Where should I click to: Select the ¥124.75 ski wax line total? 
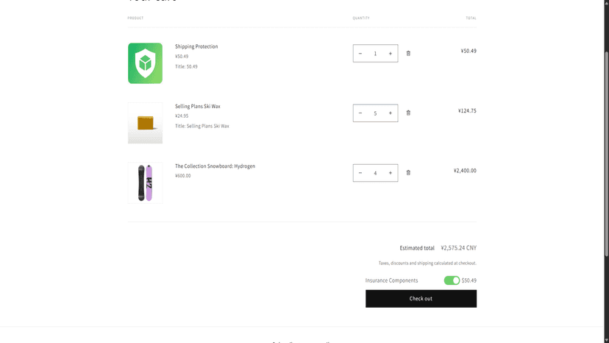click(467, 111)
